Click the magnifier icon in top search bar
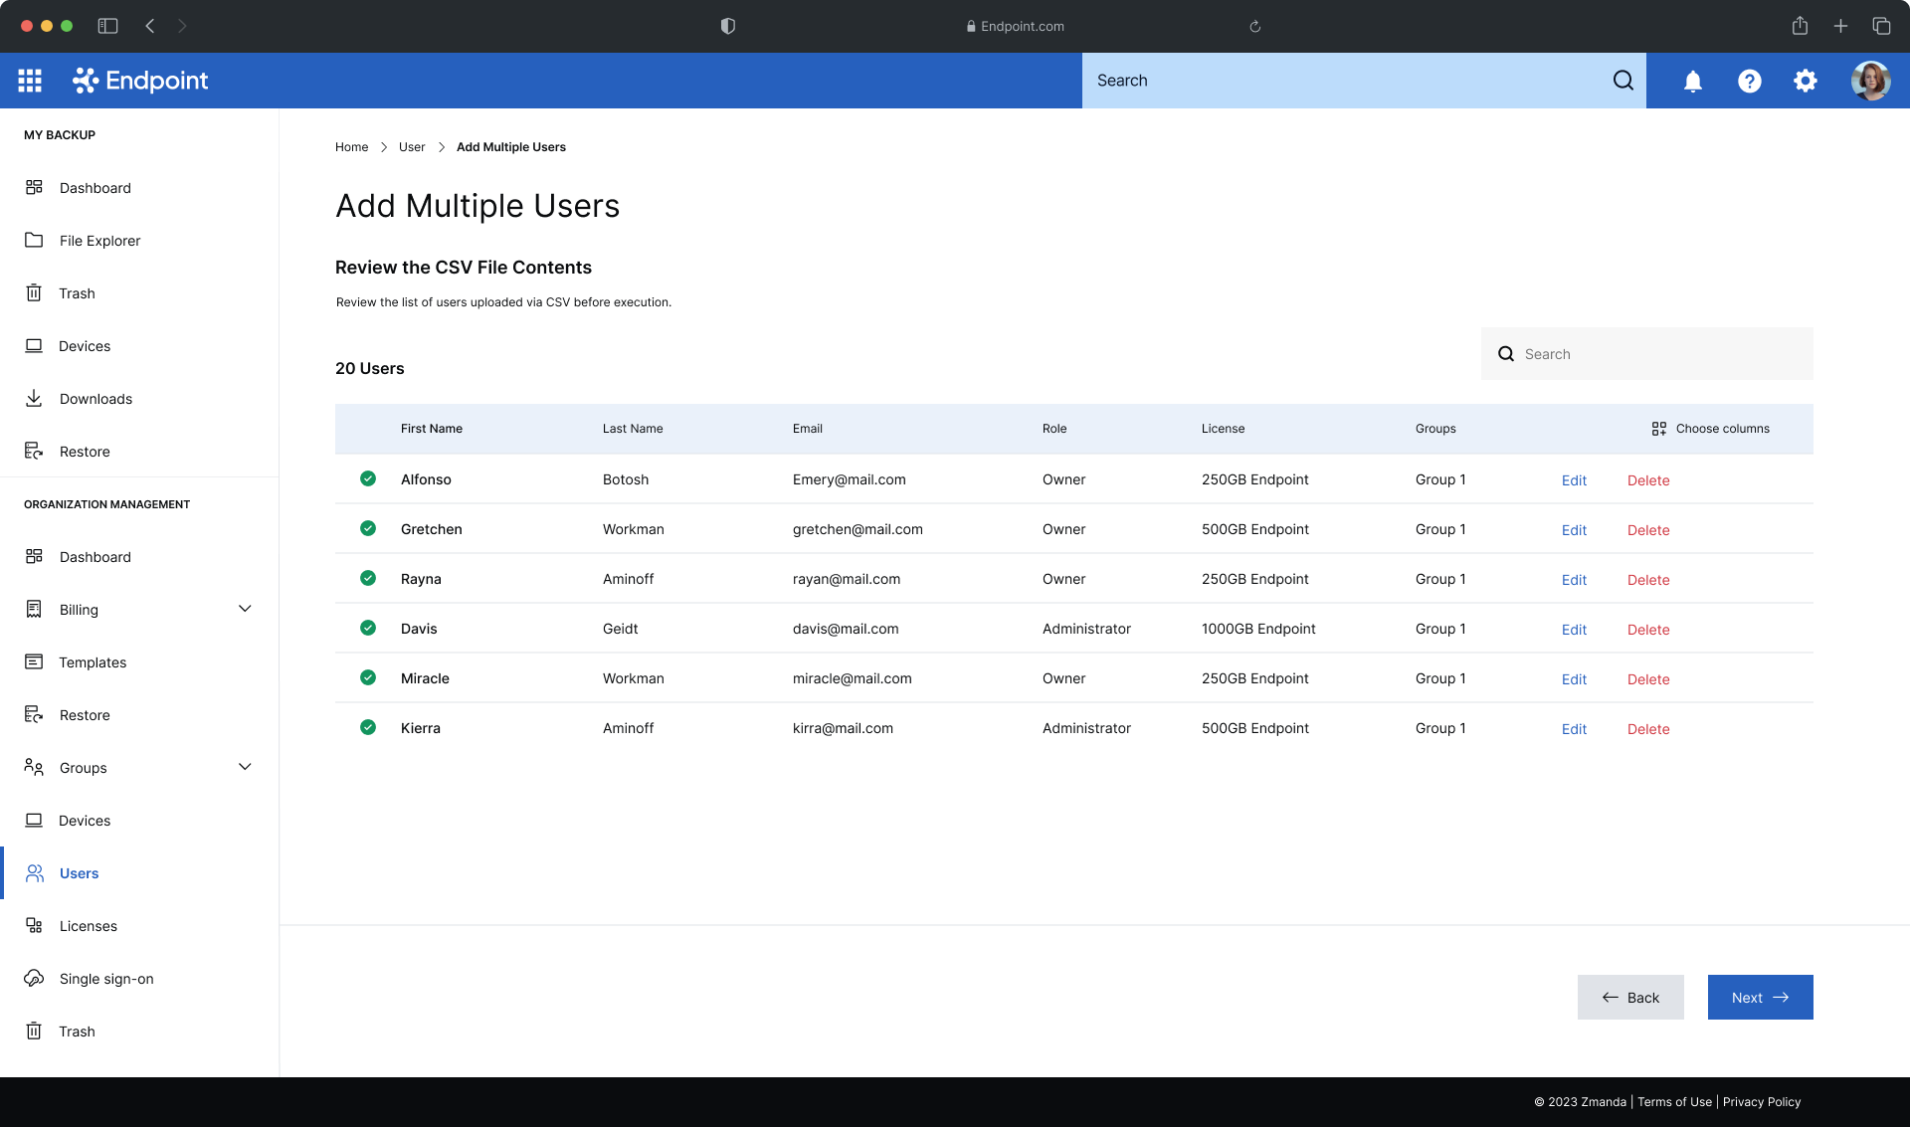Viewport: 1910px width, 1127px height. coord(1623,81)
